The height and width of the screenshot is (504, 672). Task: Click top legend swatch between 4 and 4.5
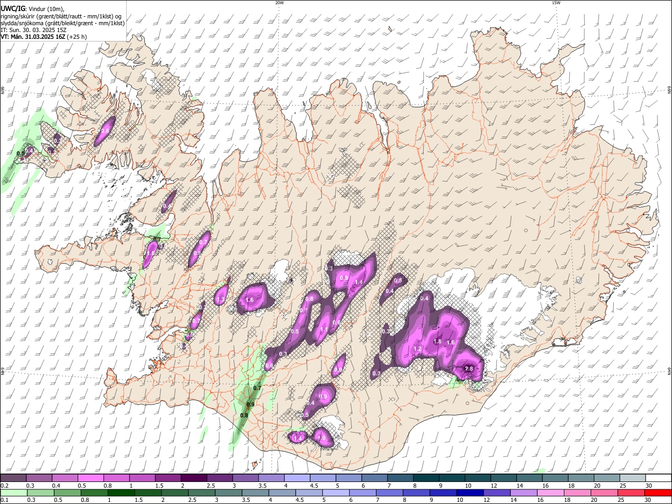pyautogui.click(x=296, y=478)
